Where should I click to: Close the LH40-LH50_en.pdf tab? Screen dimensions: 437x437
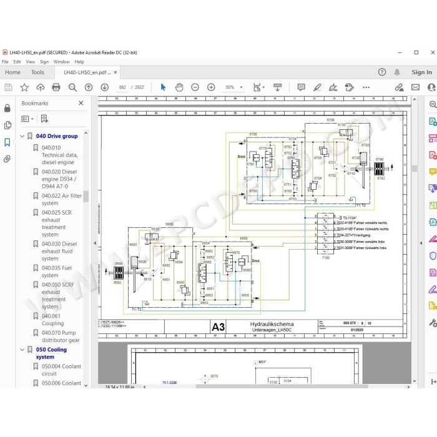click(x=115, y=72)
